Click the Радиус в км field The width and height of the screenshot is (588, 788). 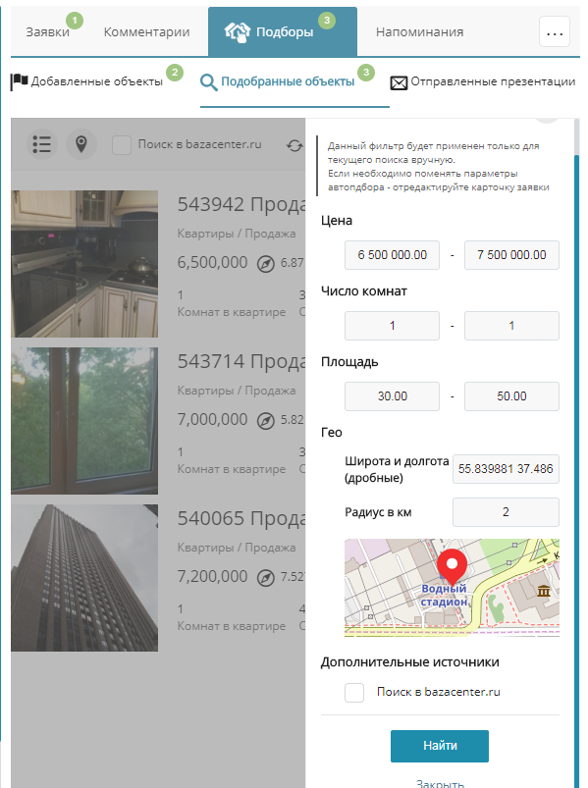(506, 512)
